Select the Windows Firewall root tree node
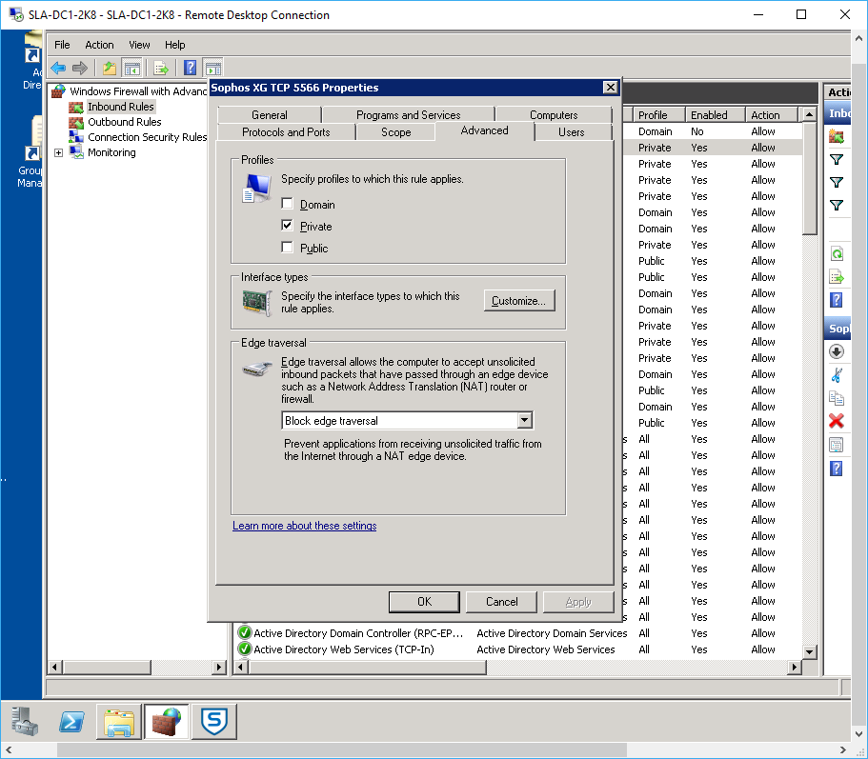The image size is (868, 759). [x=138, y=91]
